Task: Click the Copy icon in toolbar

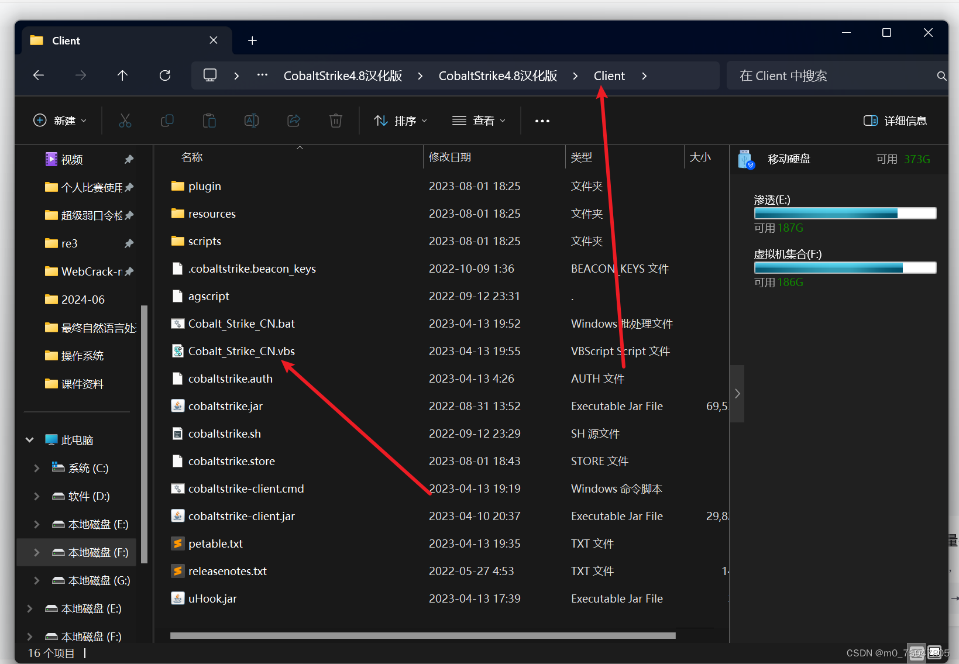Action: [167, 121]
